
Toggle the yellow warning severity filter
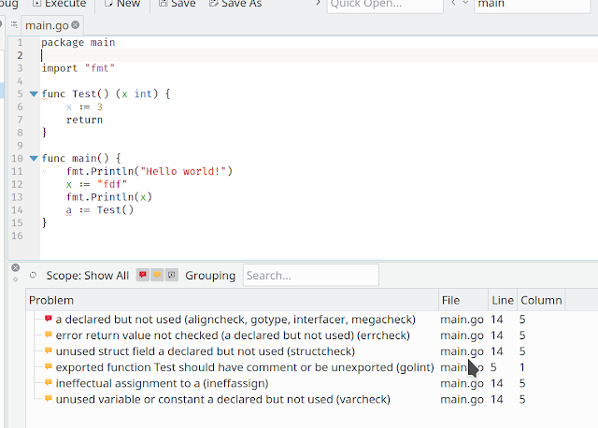pyautogui.click(x=157, y=275)
